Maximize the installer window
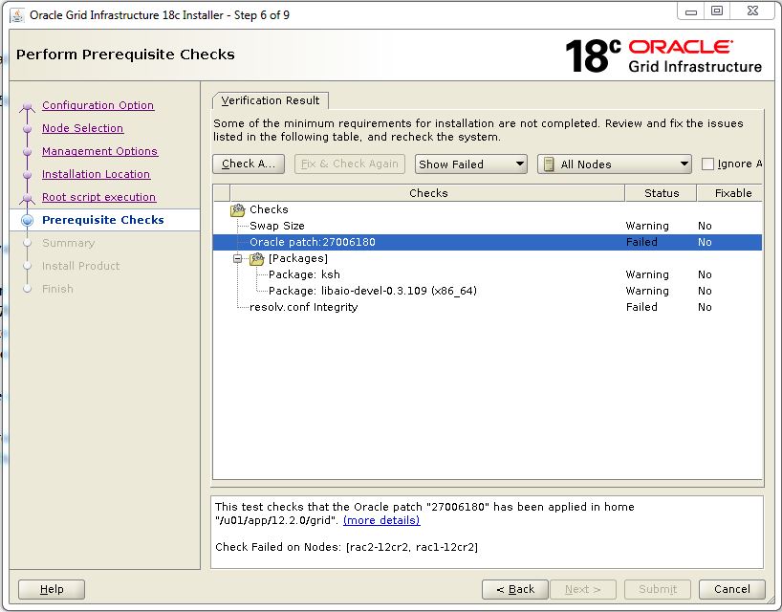 coord(717,11)
